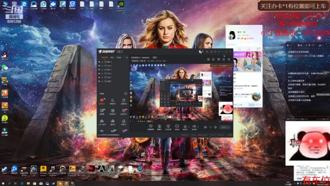Image resolution: width=330 pixels, height=186 pixels.
Task: Open notifications bell in streaming app
Action: (224, 59)
